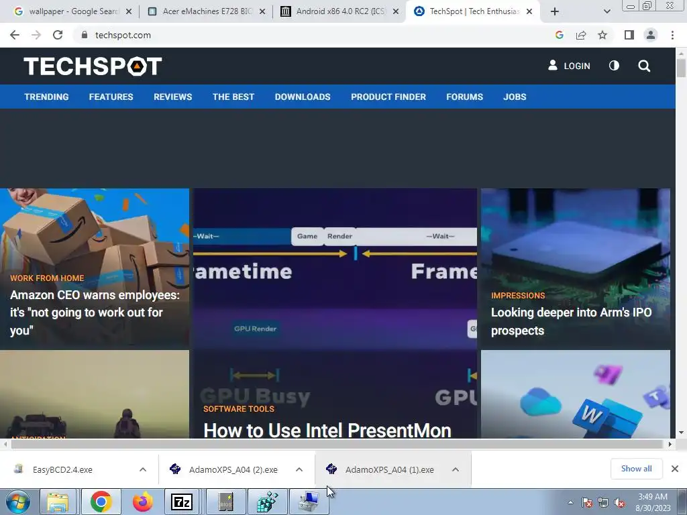This screenshot has width=687, height=515.
Task: Open the AdamoXPS_A04 (1).exe download
Action: coord(390,469)
